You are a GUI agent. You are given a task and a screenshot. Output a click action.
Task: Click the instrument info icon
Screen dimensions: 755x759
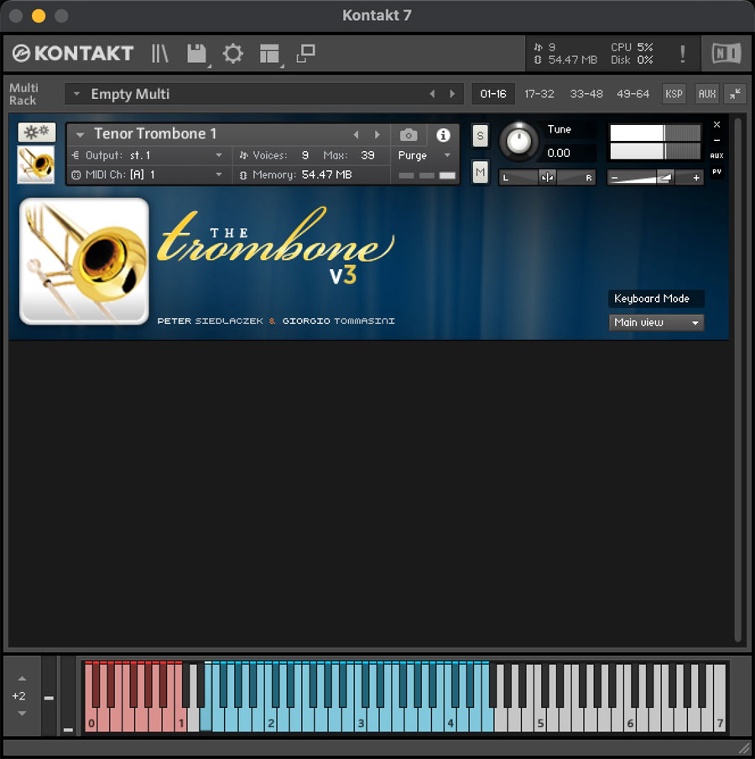[443, 135]
